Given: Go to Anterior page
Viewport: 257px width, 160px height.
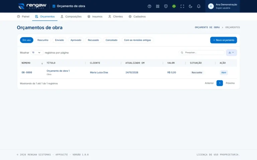Looking at the screenshot, I should point(209,83).
